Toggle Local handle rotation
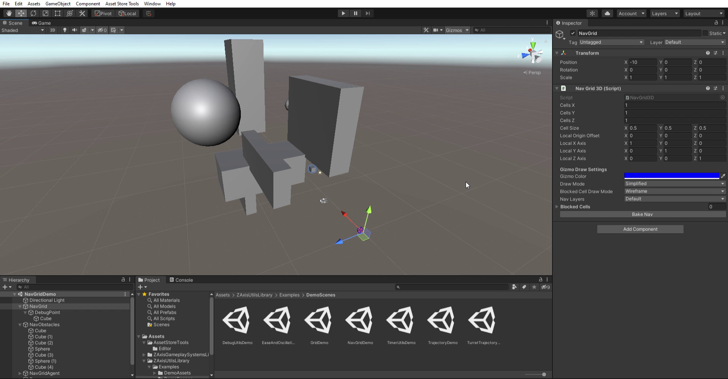Viewport: 728px width, 379px height. [127, 13]
